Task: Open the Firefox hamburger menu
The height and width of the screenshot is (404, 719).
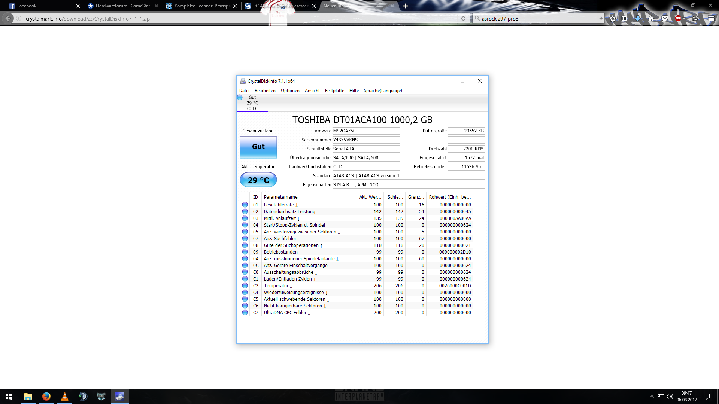Action: pyautogui.click(x=711, y=18)
